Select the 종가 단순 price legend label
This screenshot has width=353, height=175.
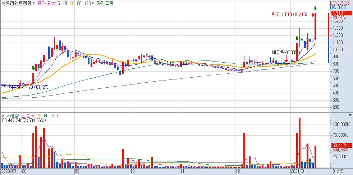click(x=47, y=3)
